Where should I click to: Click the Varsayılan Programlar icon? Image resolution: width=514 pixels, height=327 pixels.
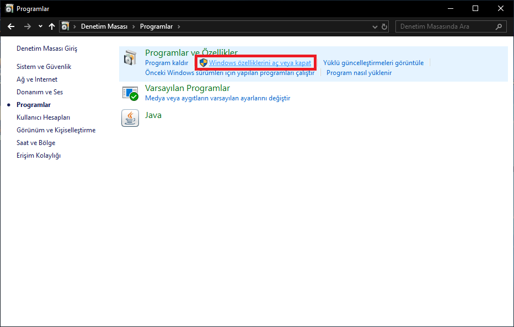coord(130,93)
